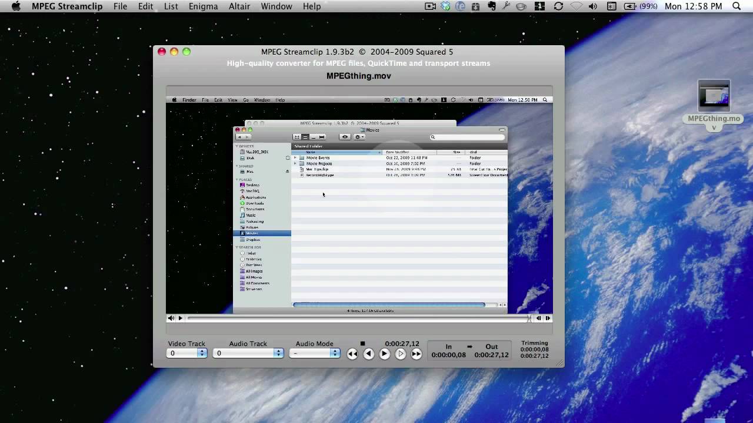Open the Window menu
753x423 pixels.
[276, 6]
